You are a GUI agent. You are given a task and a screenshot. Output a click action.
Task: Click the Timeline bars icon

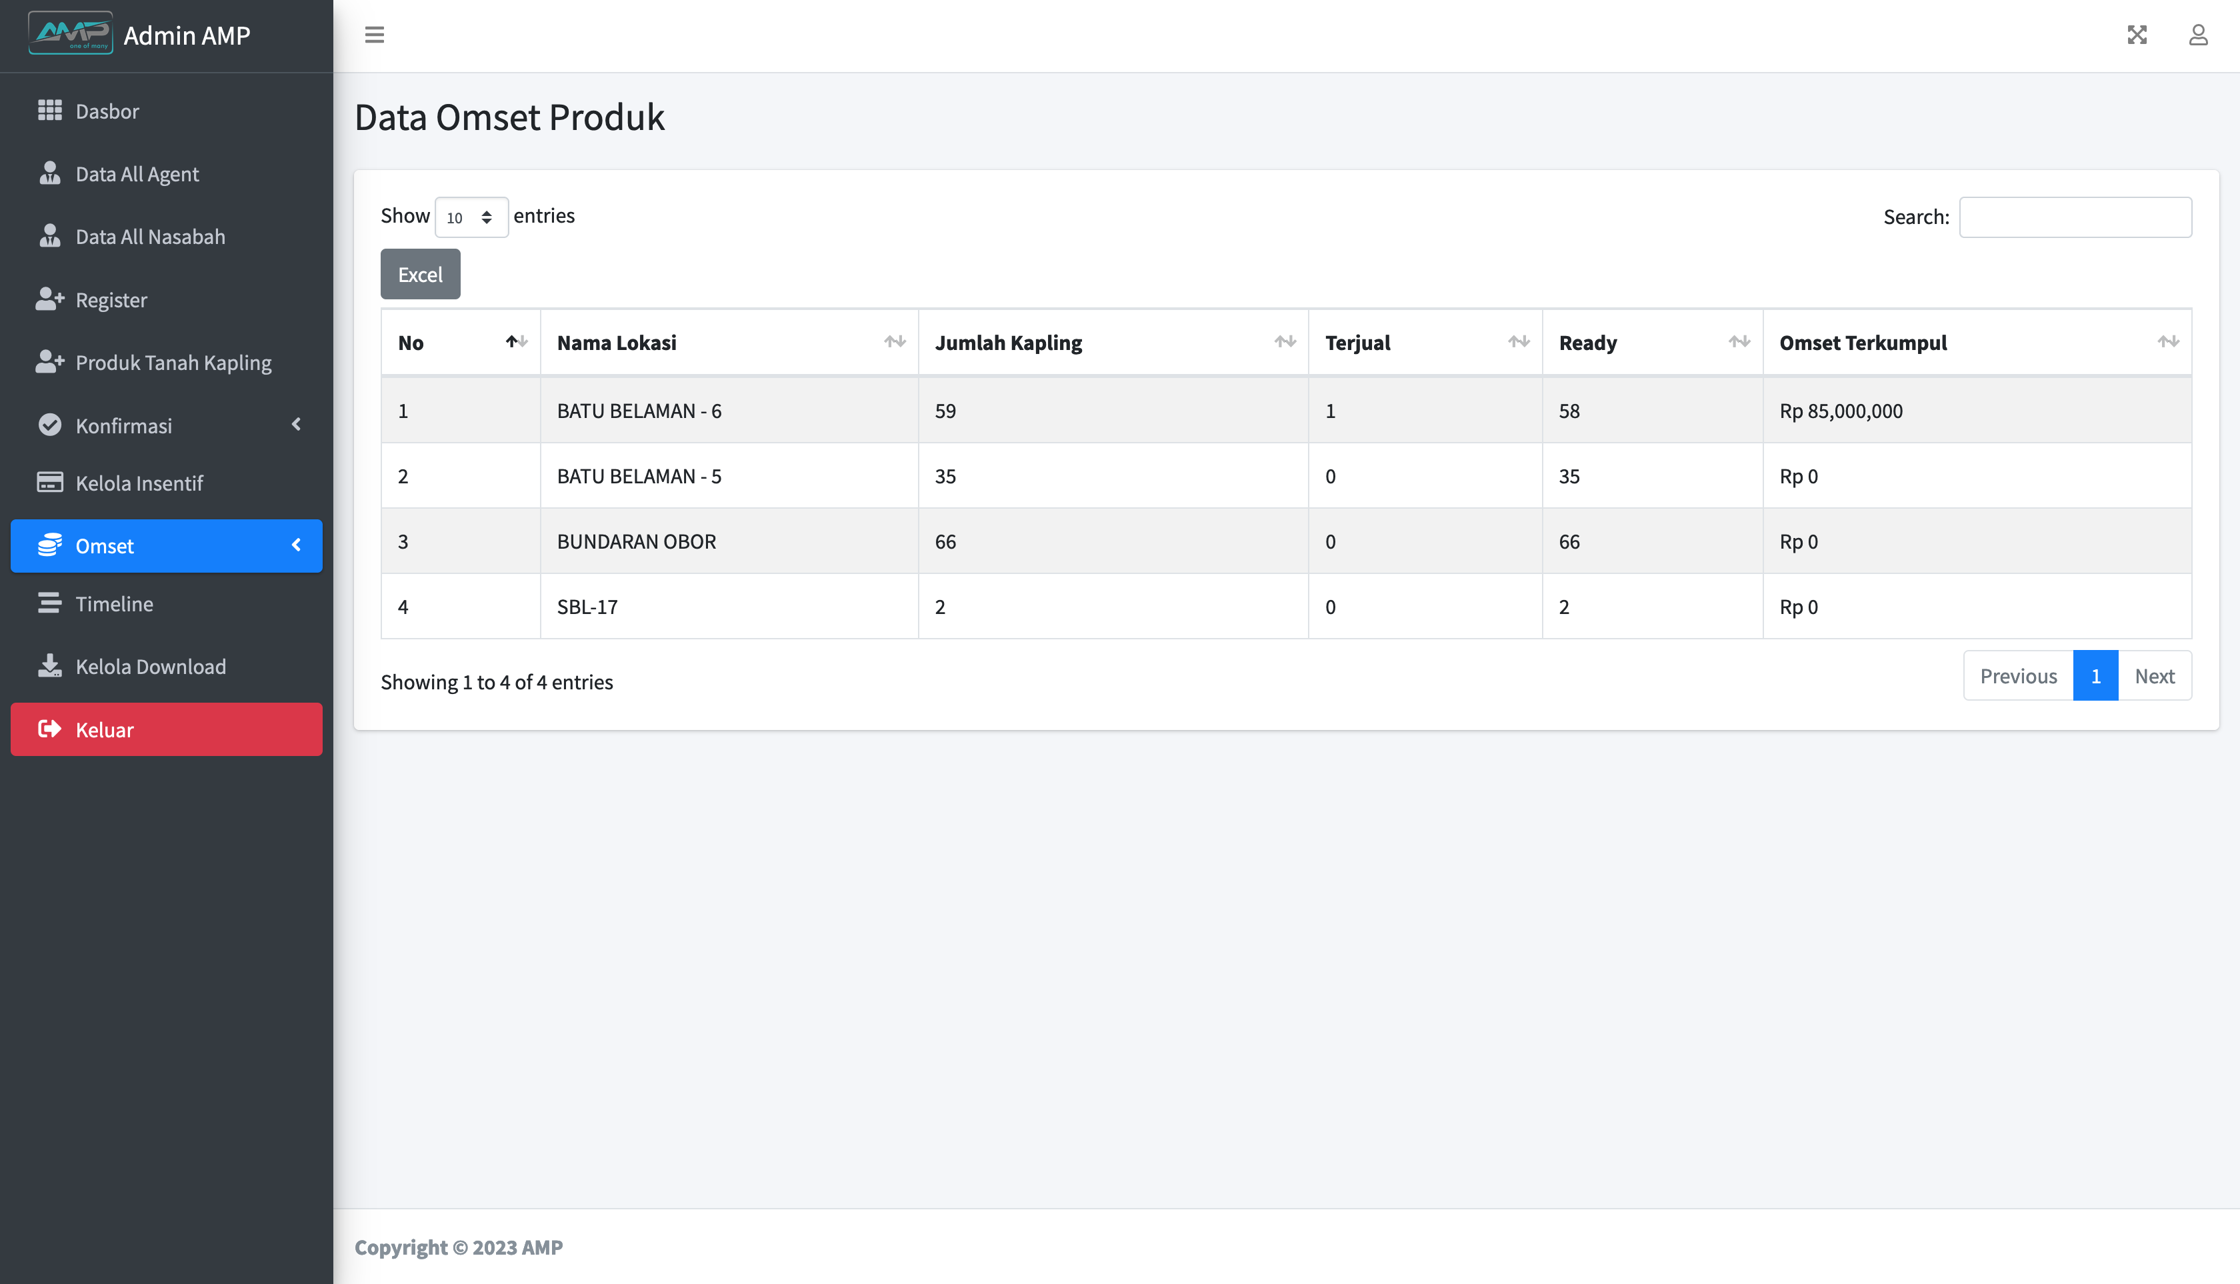[x=50, y=603]
